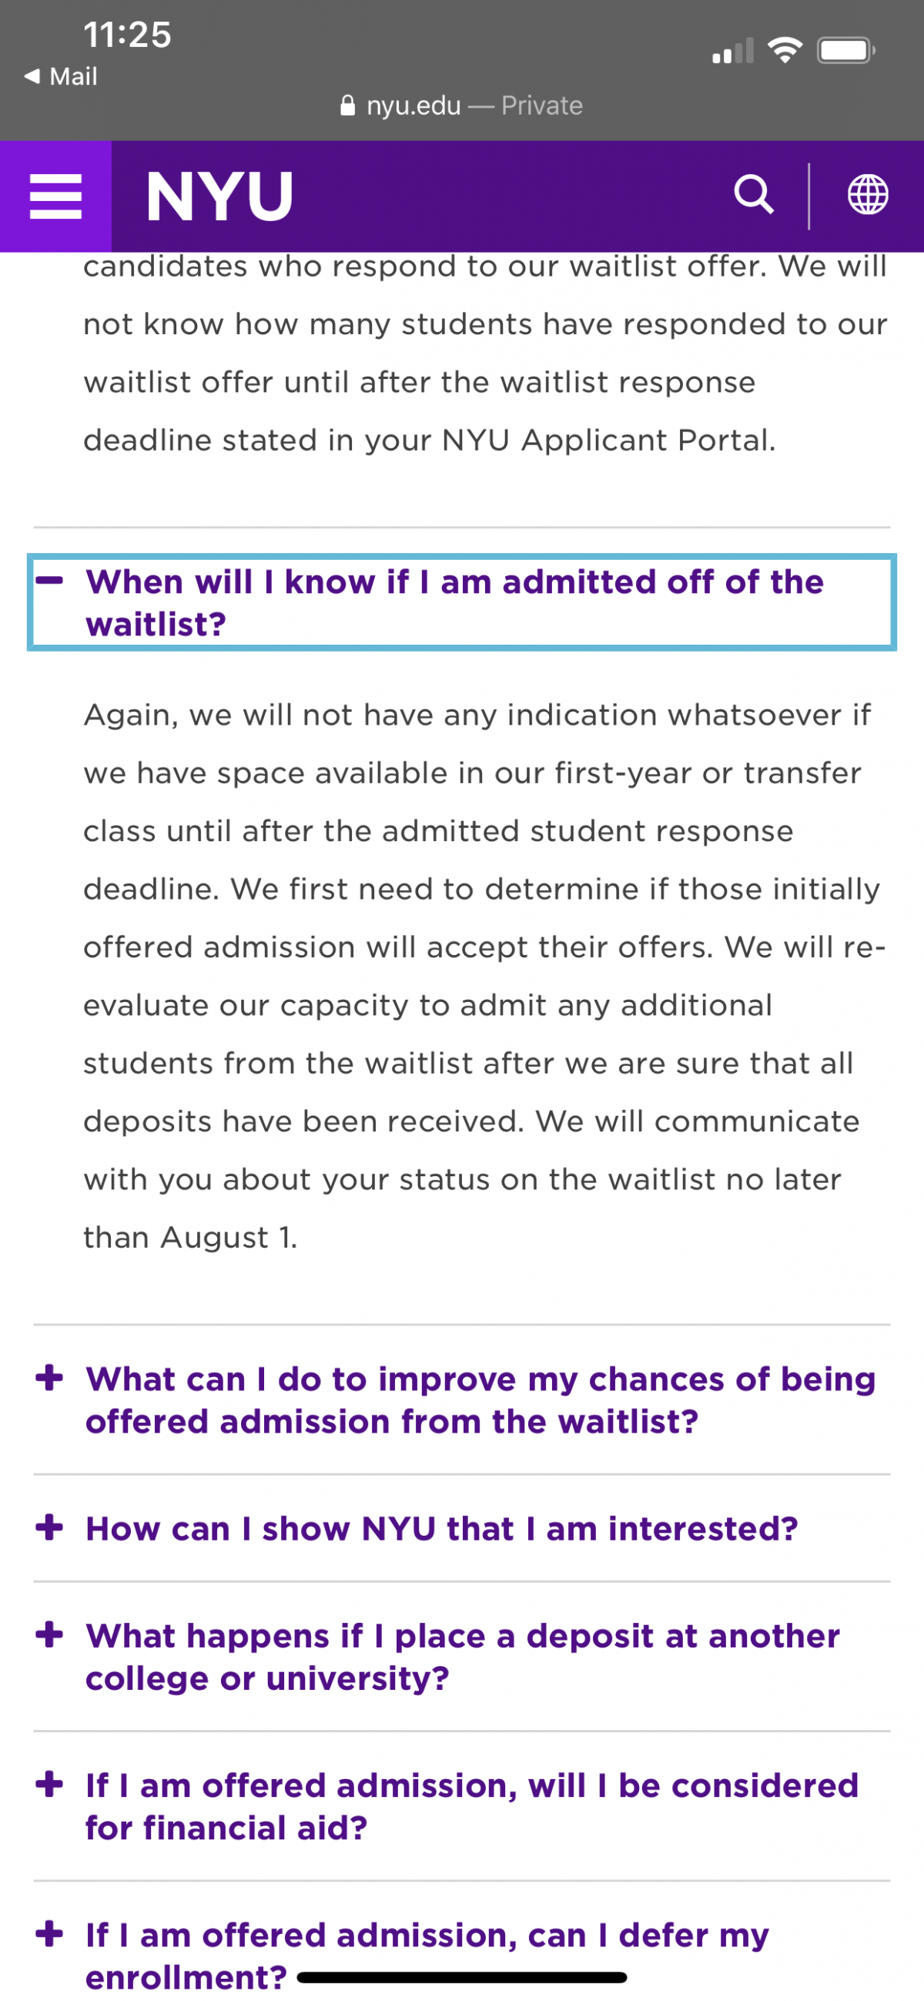Image resolution: width=924 pixels, height=2001 pixels.
Task: Expand deposit at another college question
Action: pyautogui.click(x=462, y=1656)
